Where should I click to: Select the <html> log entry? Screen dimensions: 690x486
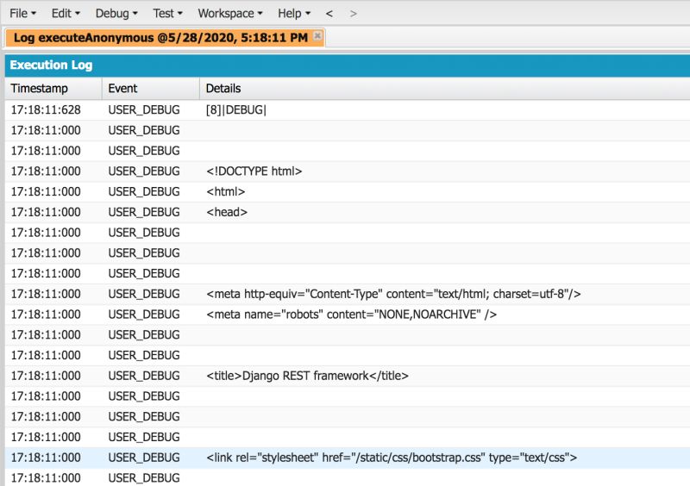(x=348, y=192)
